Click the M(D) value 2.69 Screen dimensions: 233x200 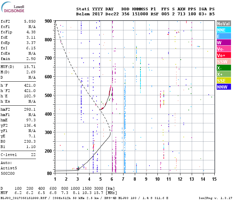31,72
